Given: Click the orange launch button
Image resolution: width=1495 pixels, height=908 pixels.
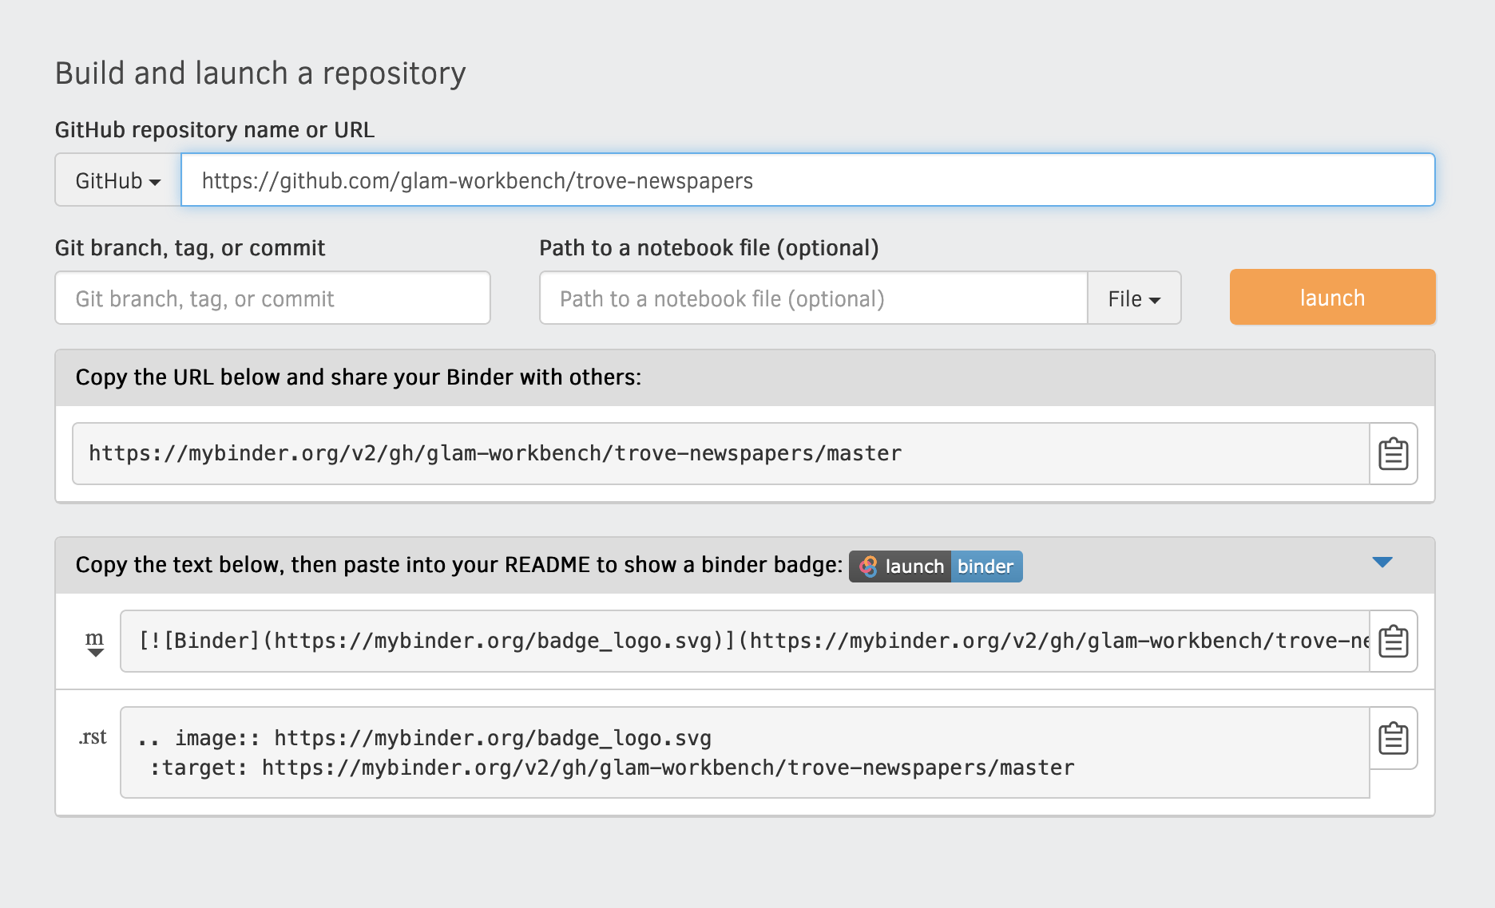Looking at the screenshot, I should pos(1332,297).
